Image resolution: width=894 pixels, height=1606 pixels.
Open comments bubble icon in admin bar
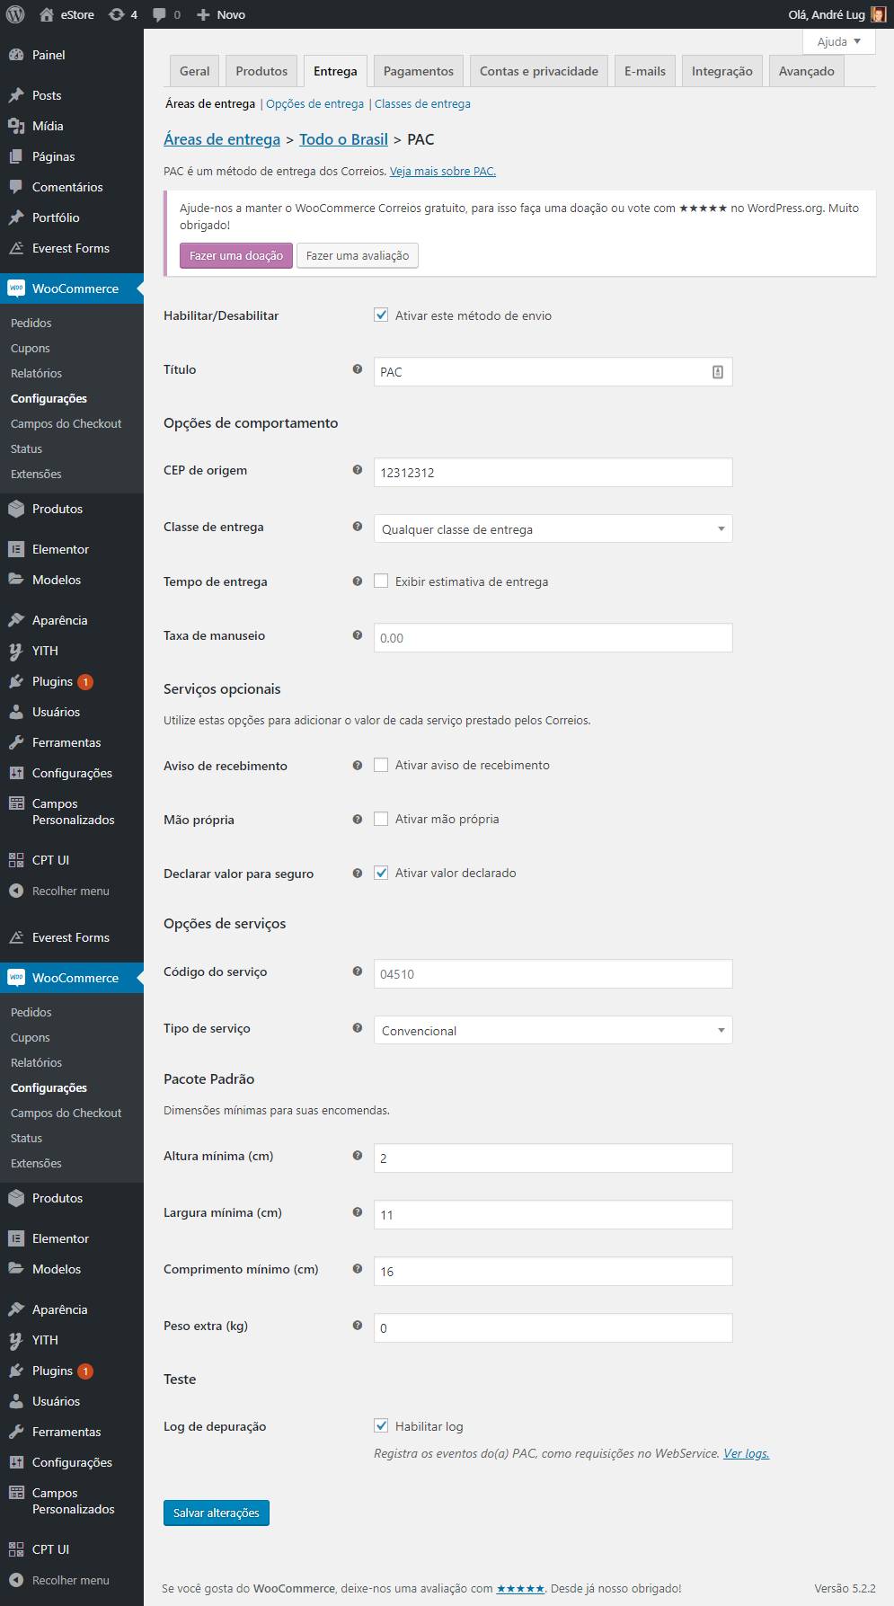pos(159,14)
